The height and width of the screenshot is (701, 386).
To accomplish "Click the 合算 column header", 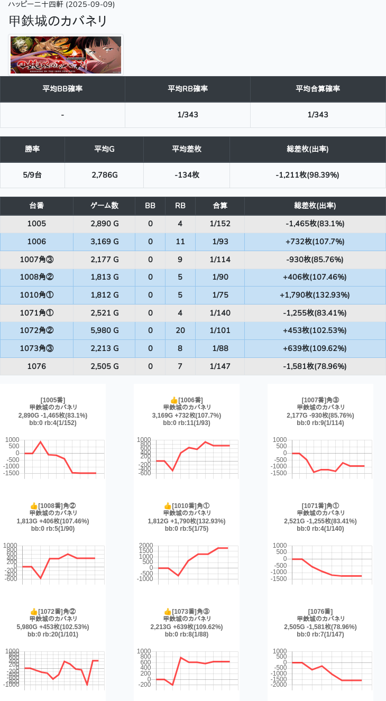I will point(220,206).
